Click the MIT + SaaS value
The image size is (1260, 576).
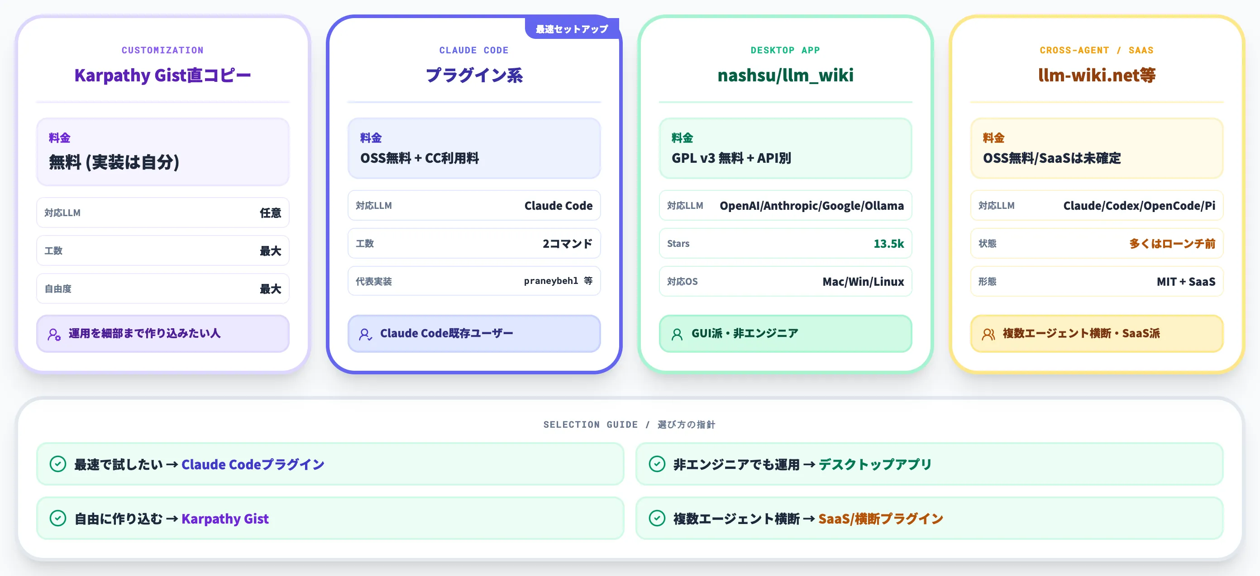tap(1186, 281)
